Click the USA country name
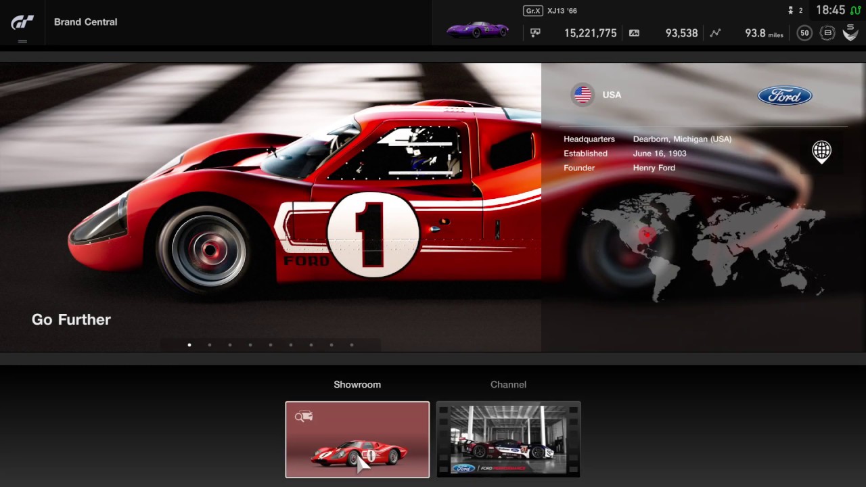Image resolution: width=866 pixels, height=487 pixels. pos(612,95)
